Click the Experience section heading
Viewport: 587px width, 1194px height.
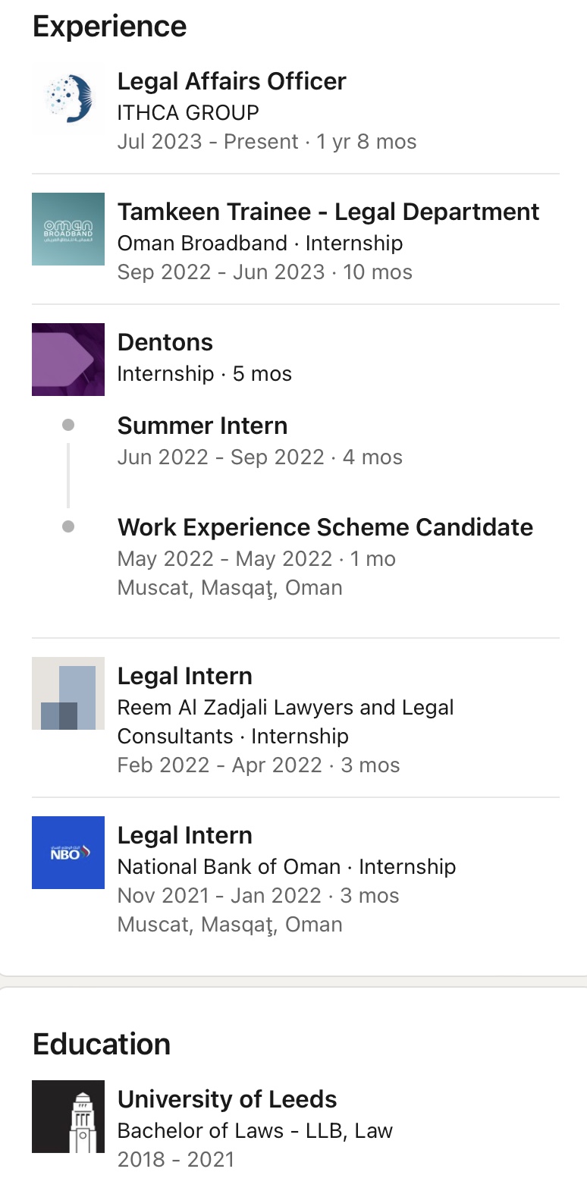109,27
